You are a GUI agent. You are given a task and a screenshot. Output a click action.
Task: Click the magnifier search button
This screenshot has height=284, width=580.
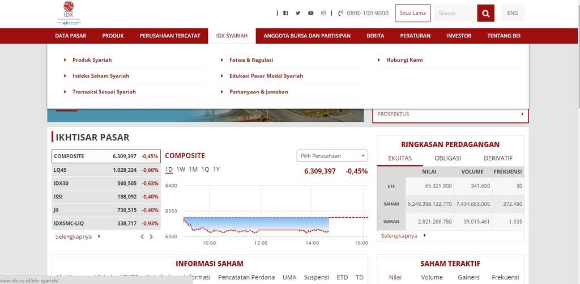(x=485, y=14)
